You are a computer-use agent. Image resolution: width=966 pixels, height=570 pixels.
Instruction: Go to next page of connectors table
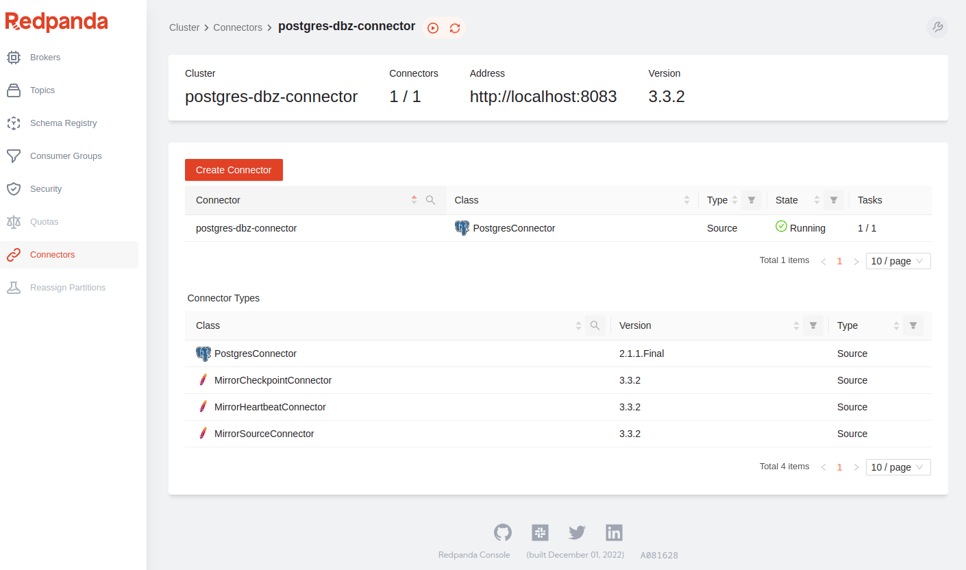click(x=856, y=261)
